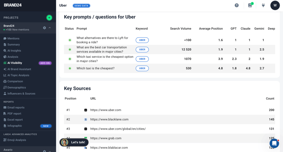Click the BRAND24 logo
The height and width of the screenshot is (152, 283).
(13, 5)
